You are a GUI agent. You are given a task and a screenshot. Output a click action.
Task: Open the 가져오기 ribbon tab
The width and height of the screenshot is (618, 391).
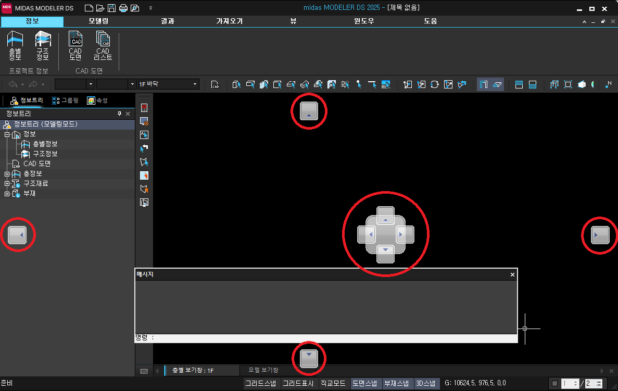[230, 21]
